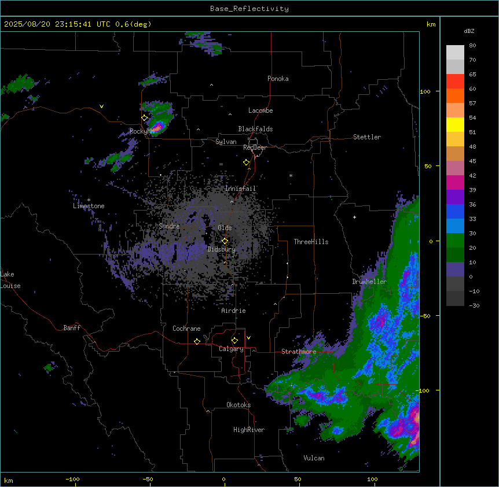The width and height of the screenshot is (499, 487).
Task: Click the Vulcan label
Action: (314, 458)
